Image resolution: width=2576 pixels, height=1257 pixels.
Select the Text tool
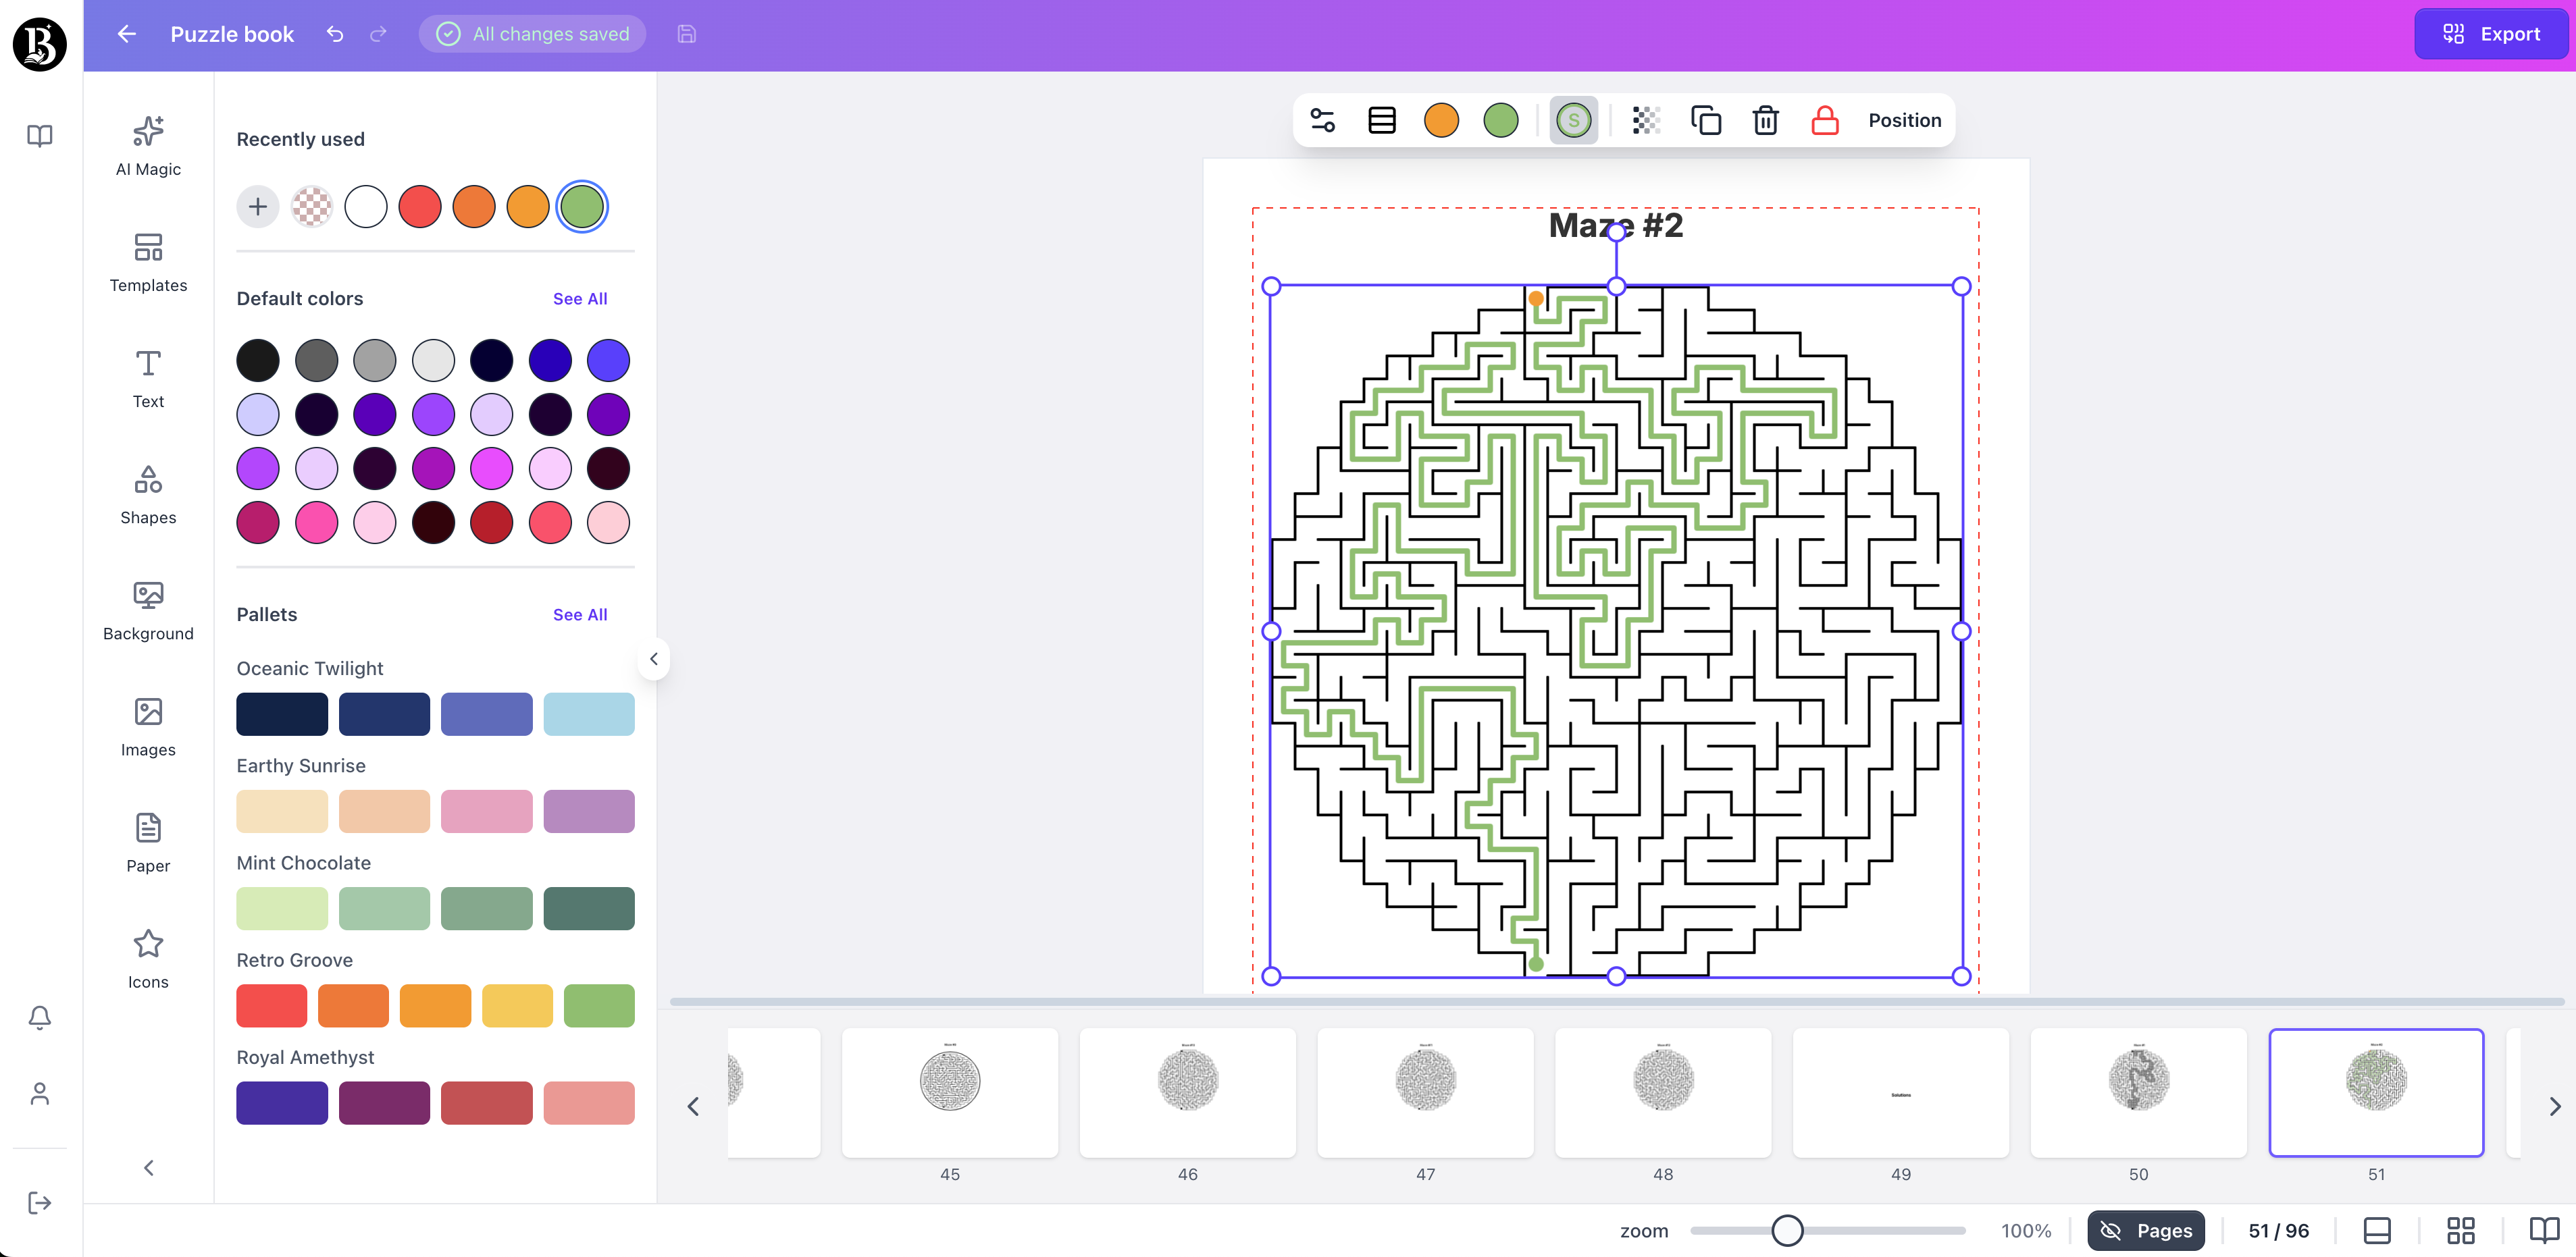tap(147, 377)
